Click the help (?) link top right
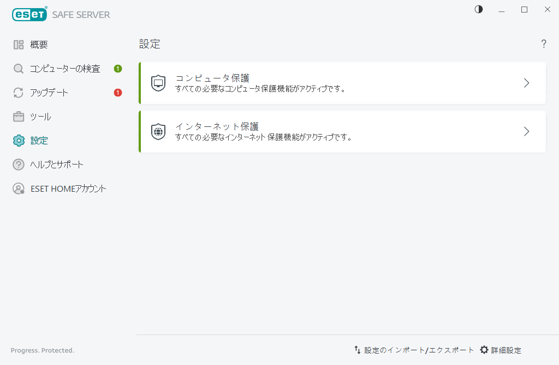Screen dimensions: 559x365 [544, 44]
